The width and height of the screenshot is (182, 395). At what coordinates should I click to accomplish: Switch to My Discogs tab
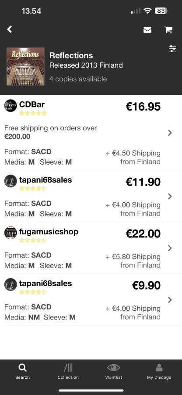[159, 371]
